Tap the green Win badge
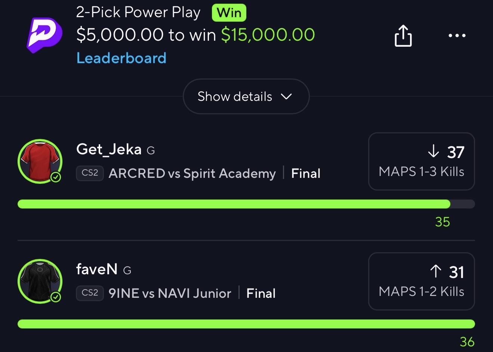Screen dimensions: 493x352 click(229, 13)
